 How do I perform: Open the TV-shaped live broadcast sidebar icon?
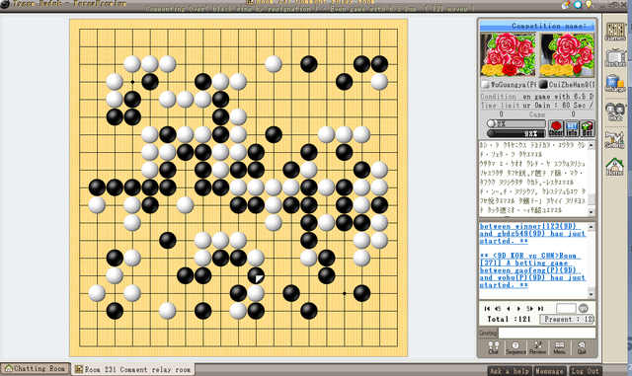click(x=615, y=57)
